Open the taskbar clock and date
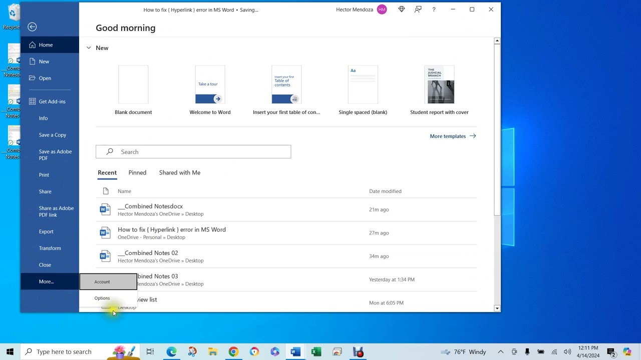 [x=588, y=351]
